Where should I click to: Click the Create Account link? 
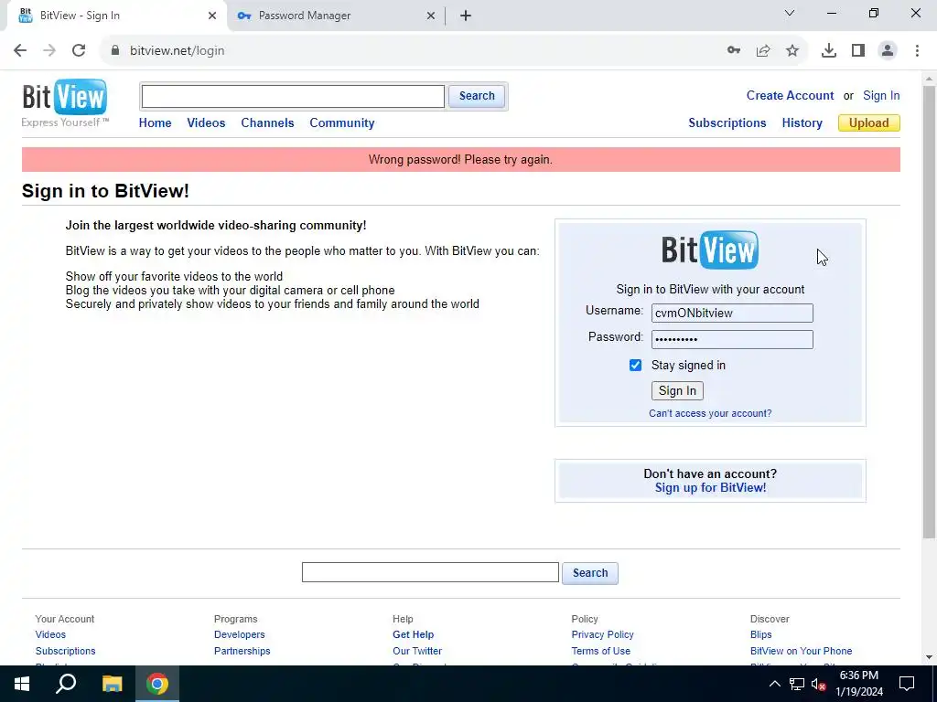790,95
